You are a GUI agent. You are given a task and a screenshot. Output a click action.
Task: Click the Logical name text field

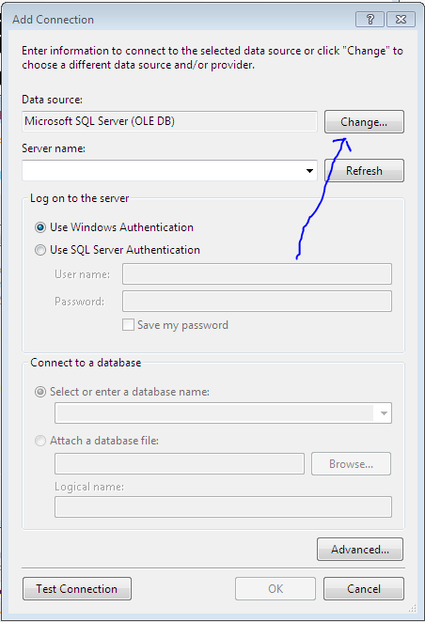coord(223,507)
